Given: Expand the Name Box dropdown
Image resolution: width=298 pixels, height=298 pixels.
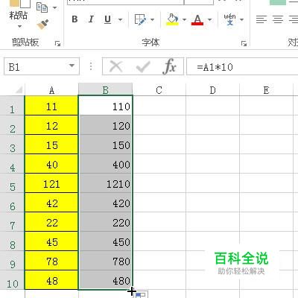Looking at the screenshot, I should [72, 66].
